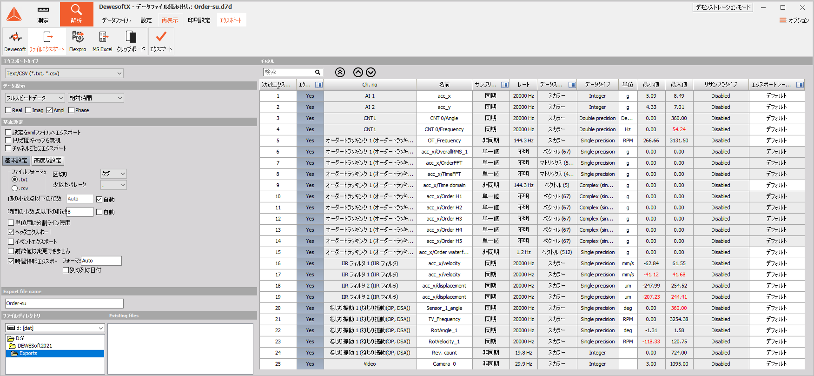Viewport: 814px width, 376px height.
Task: Check チャネルごとにエクスポート option
Action: tap(8, 148)
